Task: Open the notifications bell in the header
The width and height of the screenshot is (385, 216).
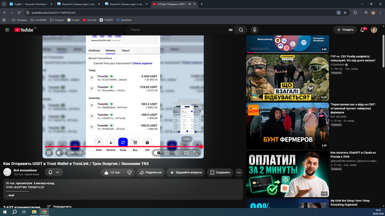Action: pyautogui.click(x=362, y=29)
